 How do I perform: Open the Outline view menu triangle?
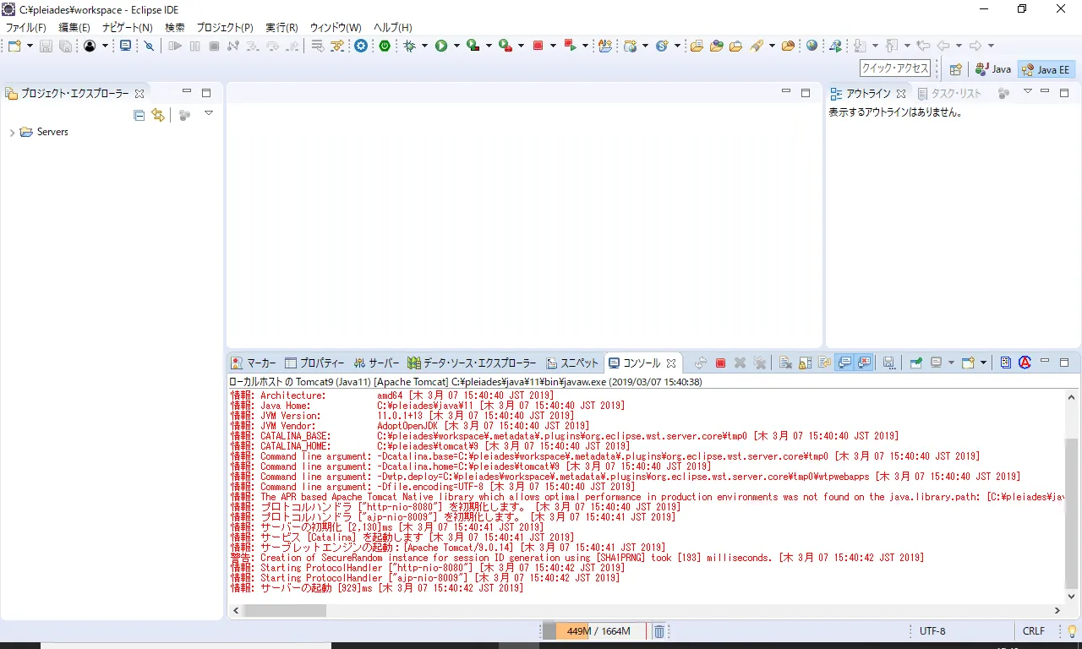(1028, 92)
